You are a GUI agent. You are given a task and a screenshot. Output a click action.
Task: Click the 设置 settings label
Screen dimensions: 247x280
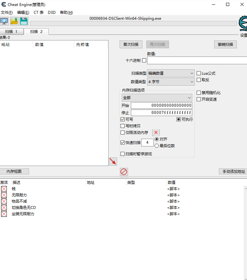point(243,35)
